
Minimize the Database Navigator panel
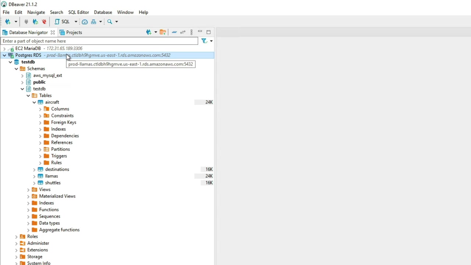click(200, 32)
